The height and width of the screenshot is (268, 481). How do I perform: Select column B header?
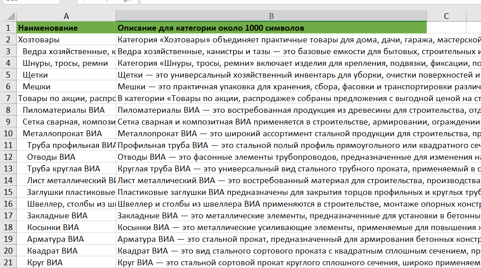(x=271, y=16)
